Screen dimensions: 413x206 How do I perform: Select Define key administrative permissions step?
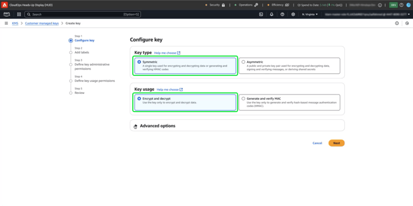point(92,66)
